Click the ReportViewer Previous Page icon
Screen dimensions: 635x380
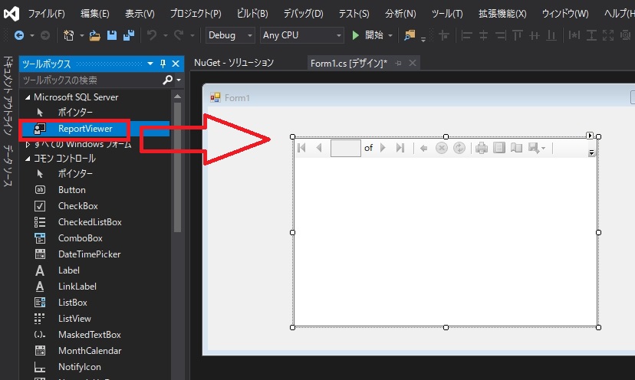click(x=319, y=148)
